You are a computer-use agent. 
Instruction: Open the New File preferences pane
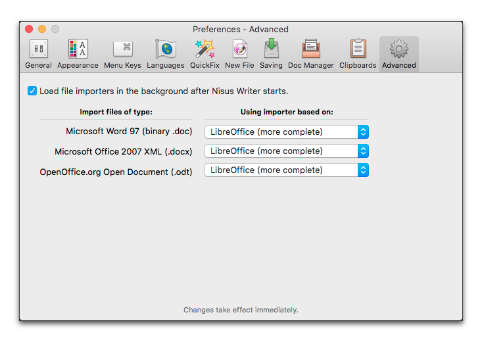(x=239, y=54)
